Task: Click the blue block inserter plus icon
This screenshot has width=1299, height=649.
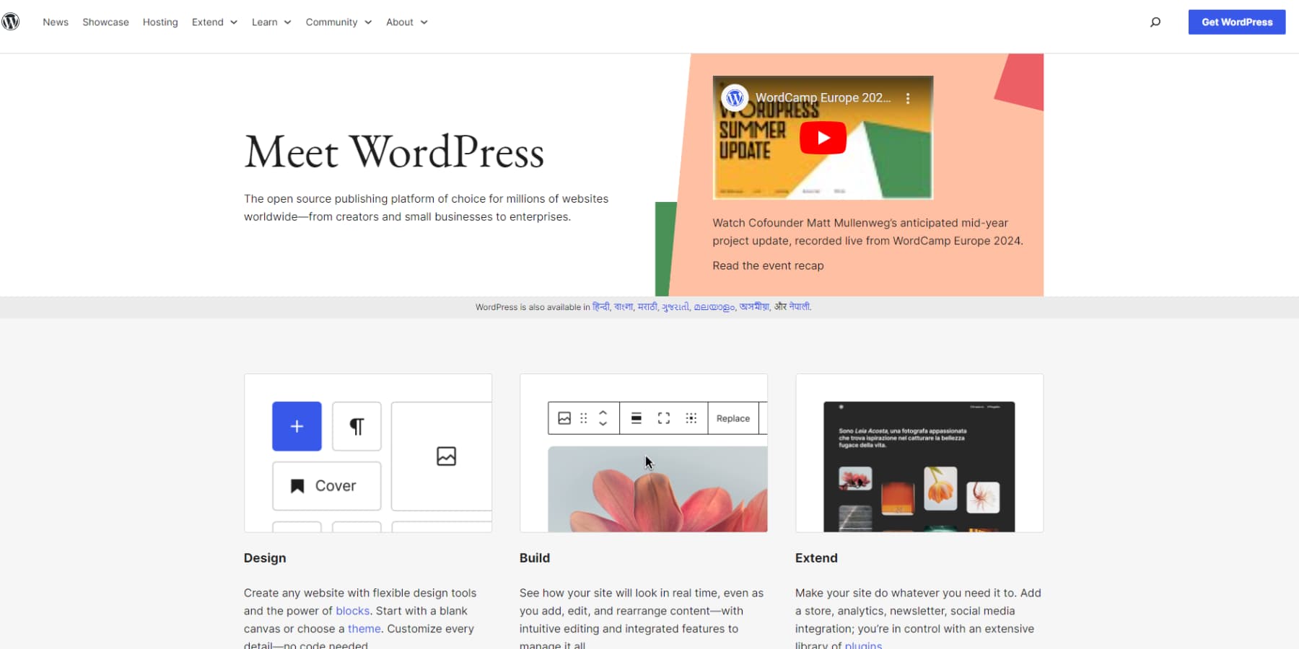Action: point(297,426)
